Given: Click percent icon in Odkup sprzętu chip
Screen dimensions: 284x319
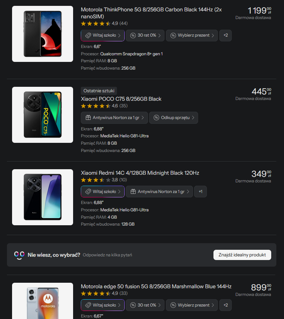Looking at the screenshot, I should (x=156, y=118).
